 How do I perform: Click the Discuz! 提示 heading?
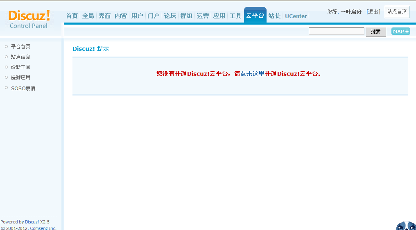point(91,49)
